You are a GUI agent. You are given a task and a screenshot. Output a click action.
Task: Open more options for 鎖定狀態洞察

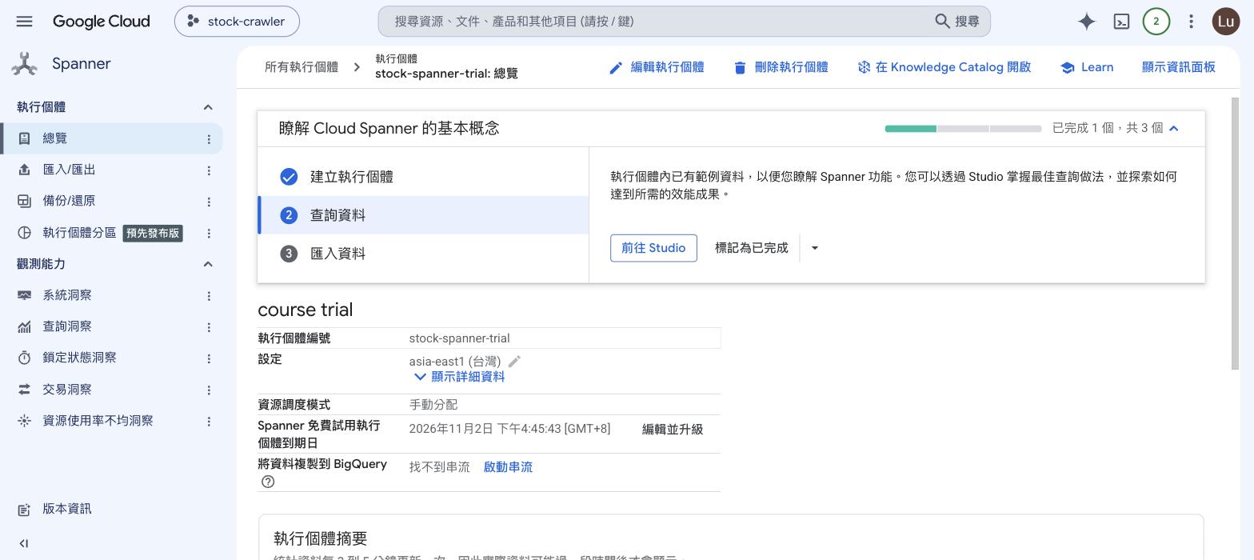209,358
